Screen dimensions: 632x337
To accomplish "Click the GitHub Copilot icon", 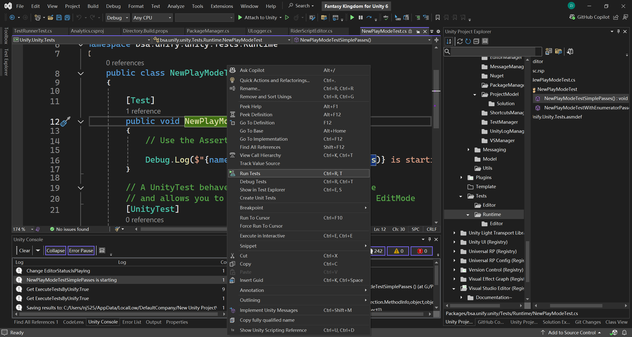I will tap(572, 17).
